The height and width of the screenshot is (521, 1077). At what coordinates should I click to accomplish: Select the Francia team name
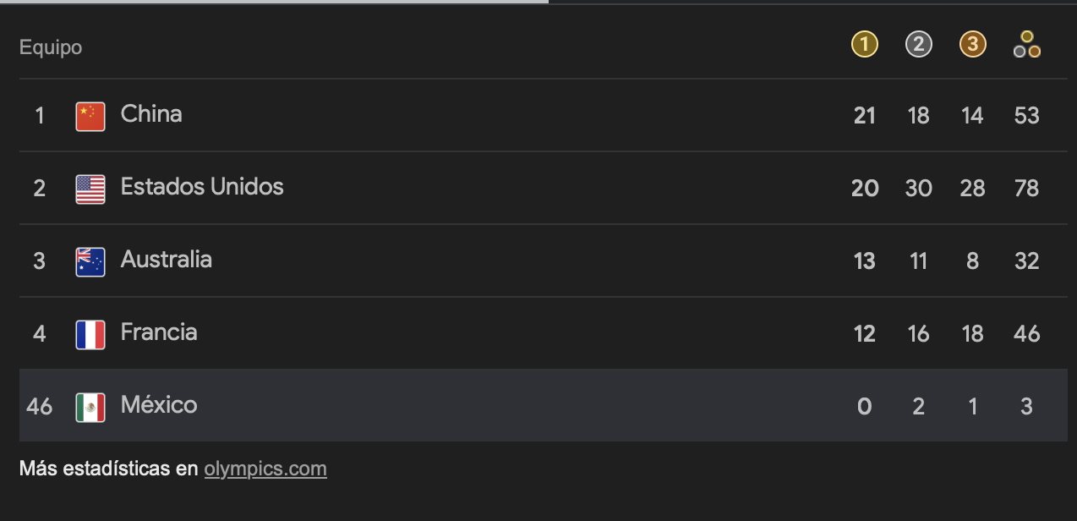(159, 332)
